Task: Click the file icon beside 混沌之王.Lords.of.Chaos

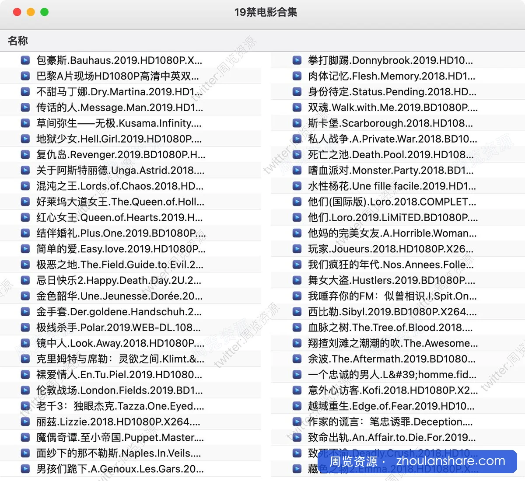Action: tap(25, 186)
